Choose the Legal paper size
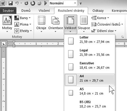127x111 pixels. pos(90,54)
